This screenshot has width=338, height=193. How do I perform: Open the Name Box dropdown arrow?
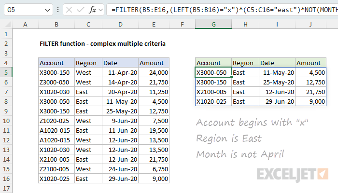click(47, 10)
